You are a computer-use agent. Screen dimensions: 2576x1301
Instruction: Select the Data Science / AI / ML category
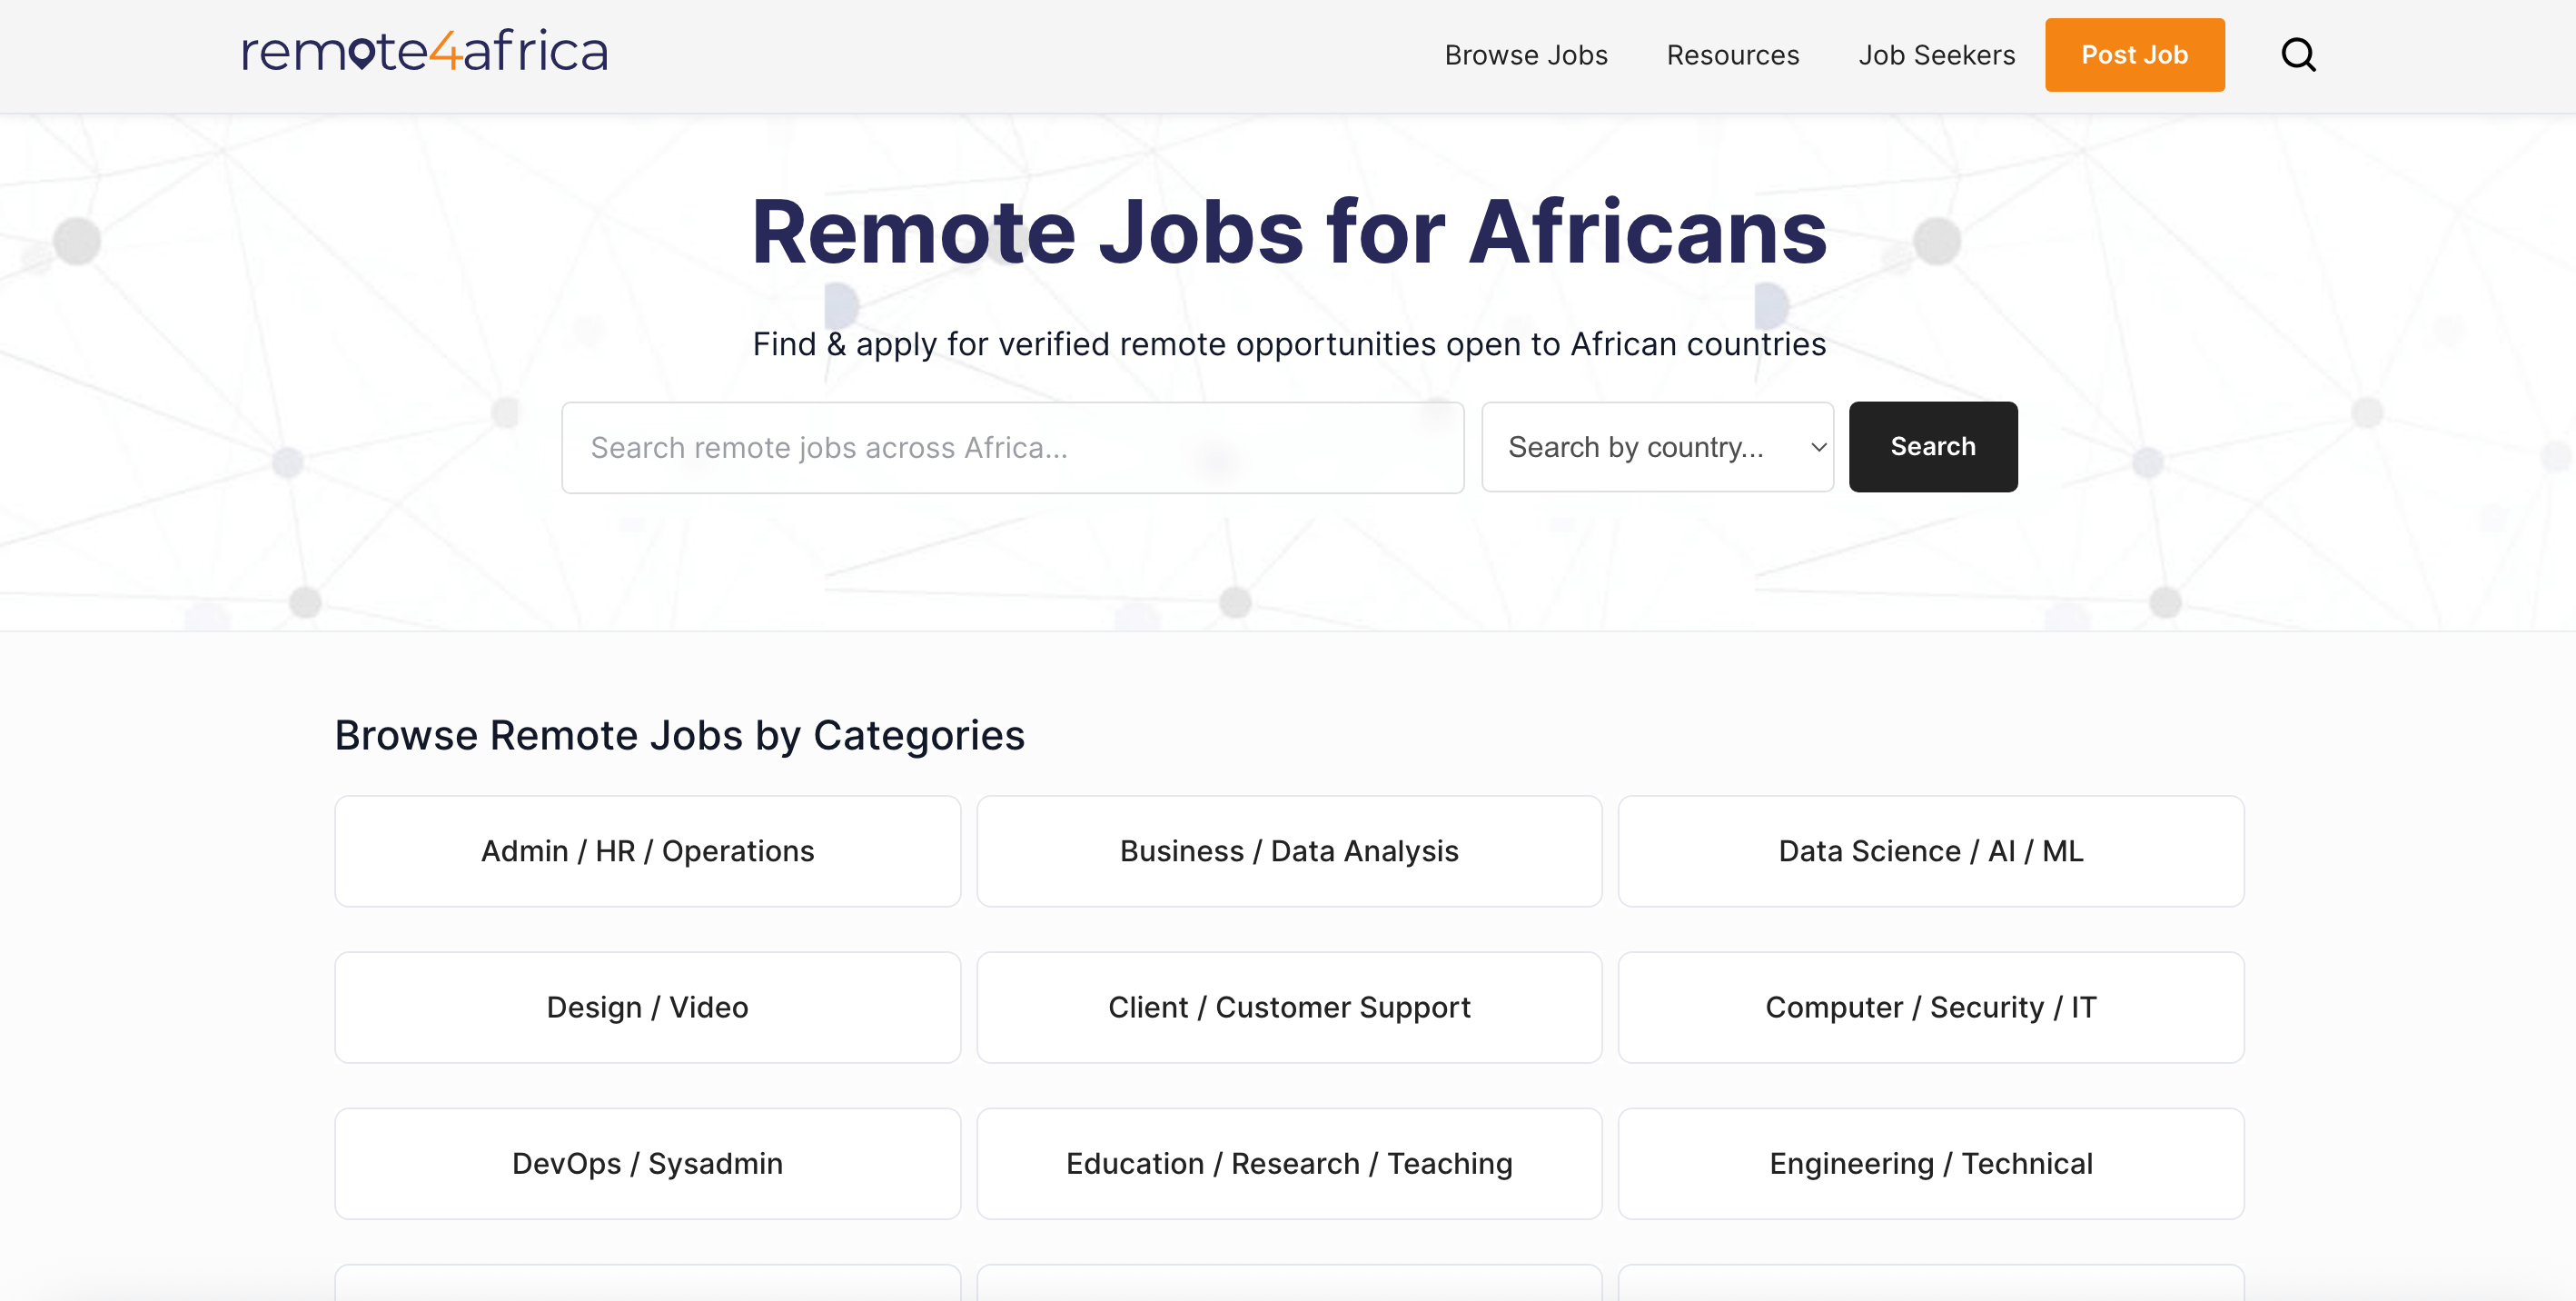(1931, 851)
